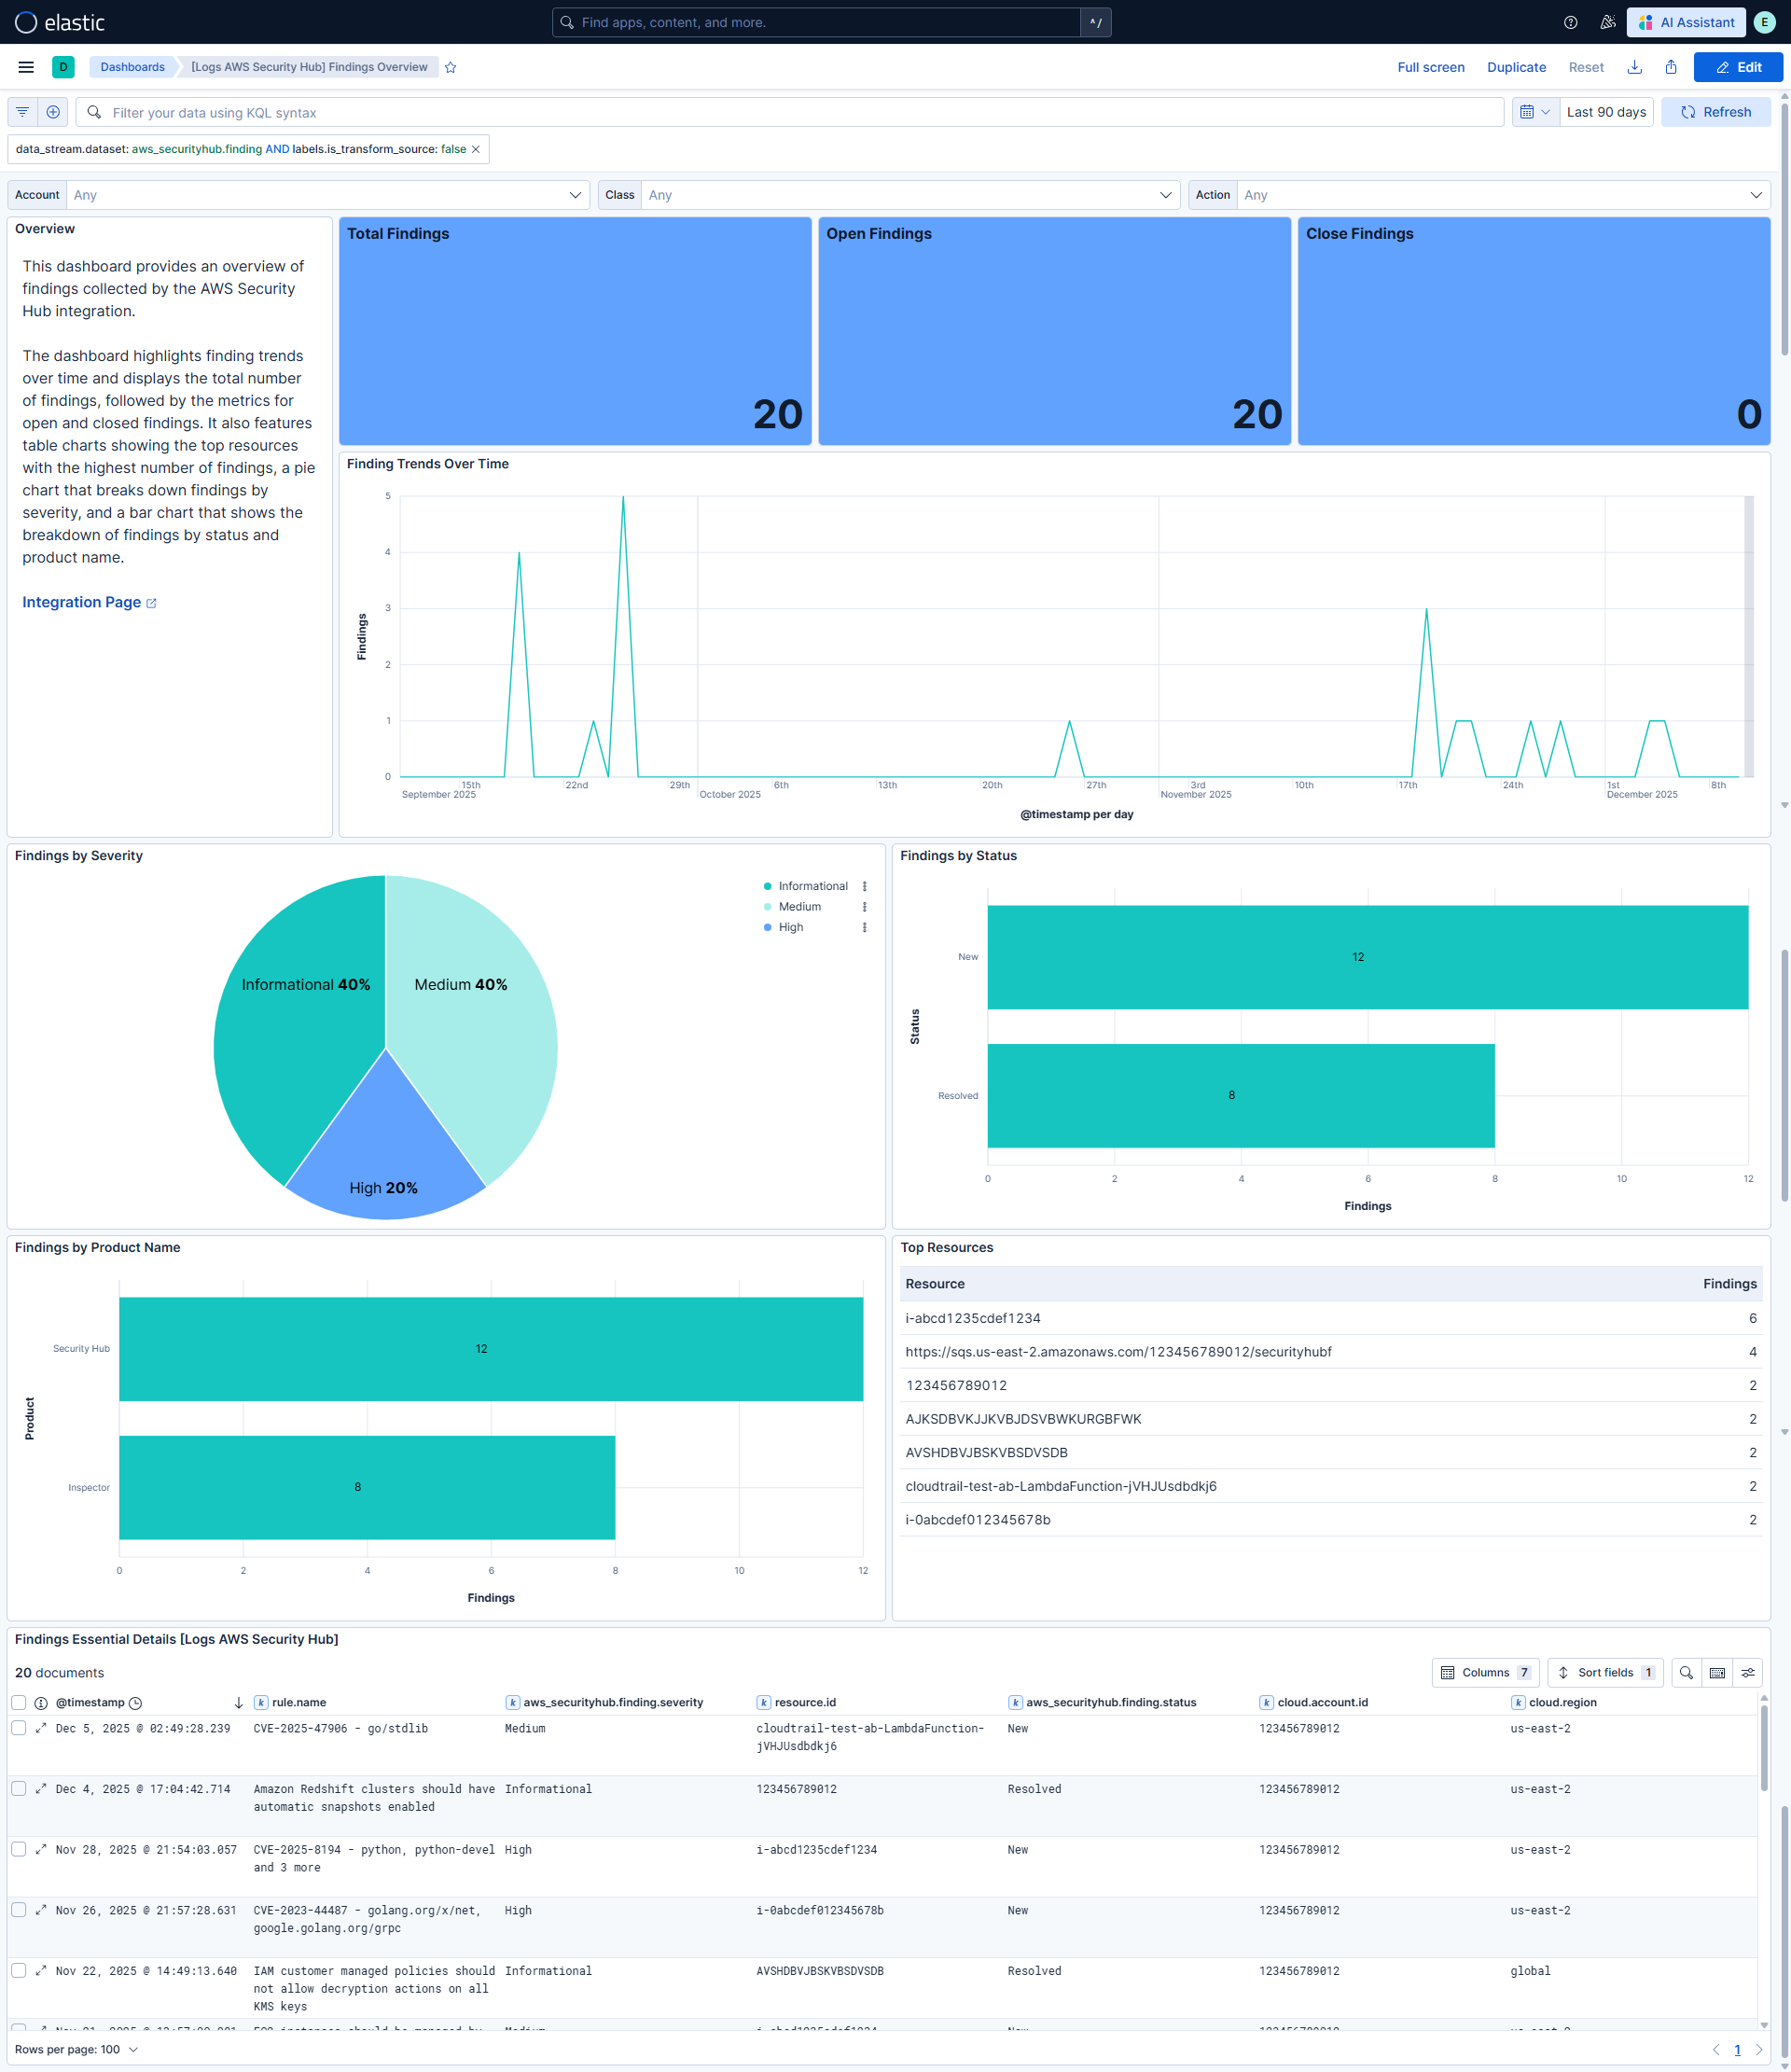This screenshot has width=1791, height=2072.
Task: Open display settings via the sliders icon
Action: coord(1748,1672)
